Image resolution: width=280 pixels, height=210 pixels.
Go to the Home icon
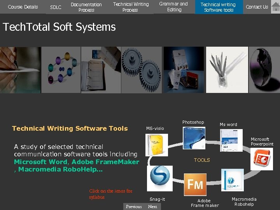[x=276, y=7]
